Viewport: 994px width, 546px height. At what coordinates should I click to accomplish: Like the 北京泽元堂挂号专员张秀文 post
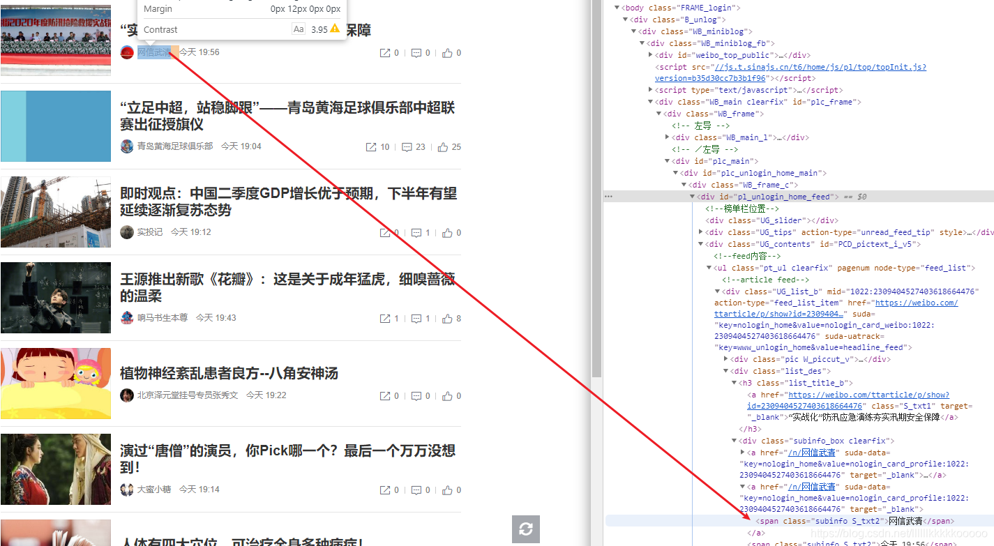(x=447, y=396)
